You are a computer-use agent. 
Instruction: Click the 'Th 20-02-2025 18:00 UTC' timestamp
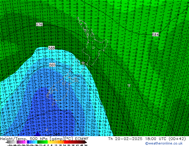(137, 139)
